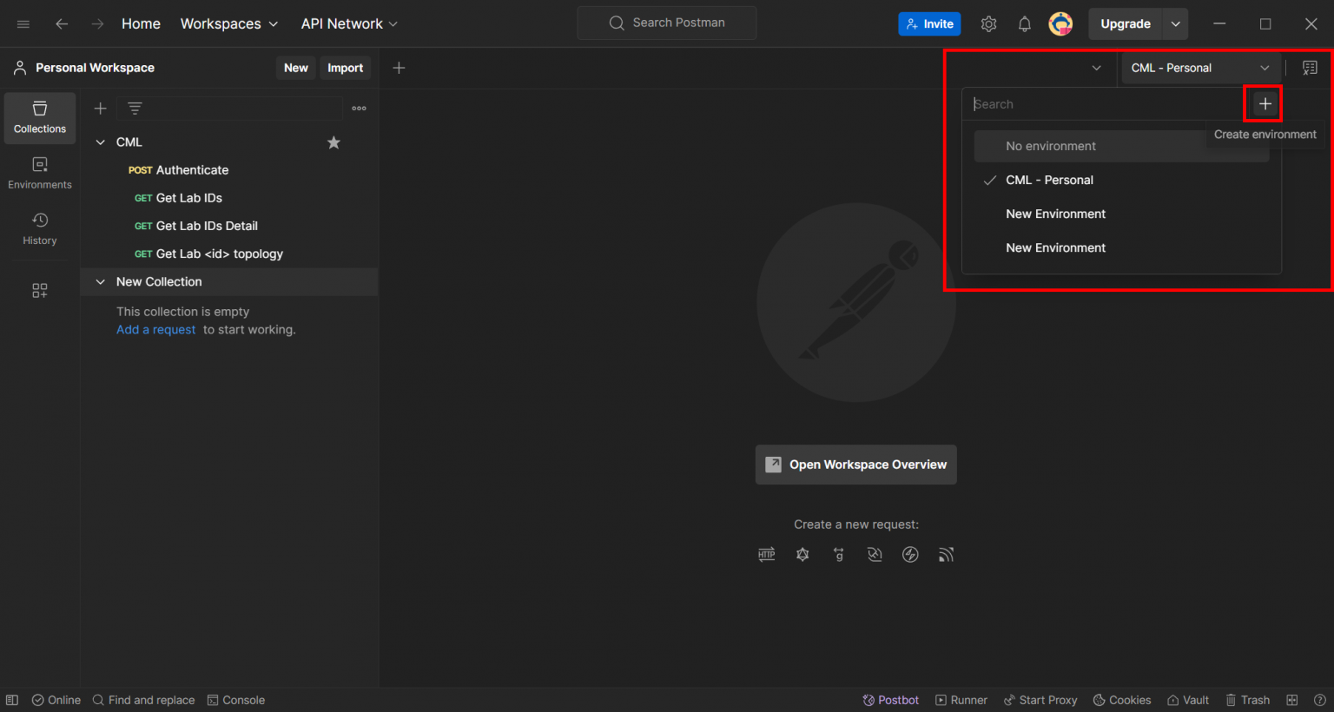Create a new gRPC request
This screenshot has width=1334, height=712.
point(839,554)
